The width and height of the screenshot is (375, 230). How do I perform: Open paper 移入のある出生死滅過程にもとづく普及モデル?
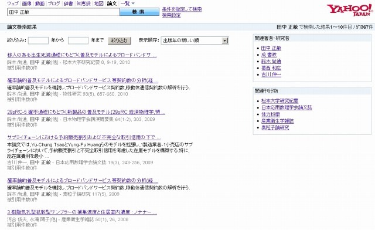(82, 55)
